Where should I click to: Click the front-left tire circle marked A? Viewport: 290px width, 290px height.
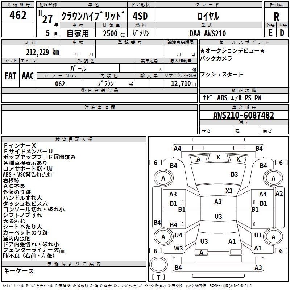(163, 178)
